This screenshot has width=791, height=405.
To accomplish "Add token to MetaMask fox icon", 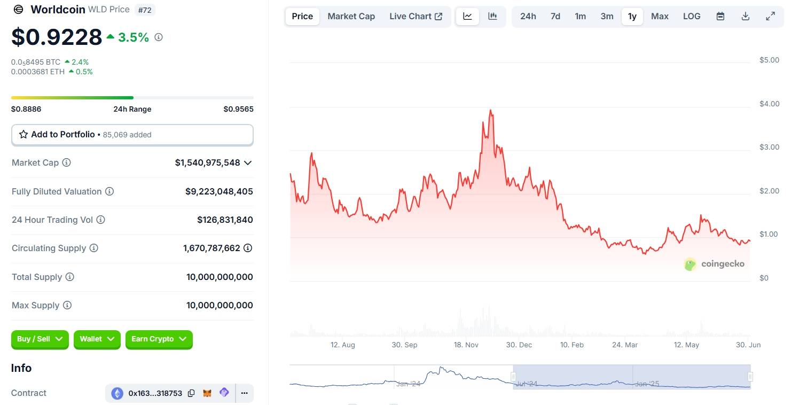I will click(207, 393).
